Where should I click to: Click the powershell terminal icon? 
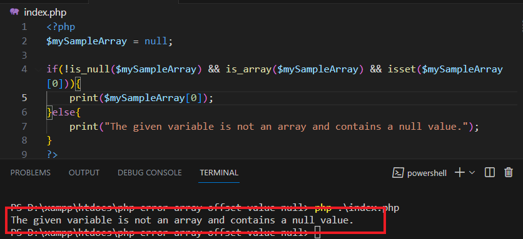click(398, 173)
